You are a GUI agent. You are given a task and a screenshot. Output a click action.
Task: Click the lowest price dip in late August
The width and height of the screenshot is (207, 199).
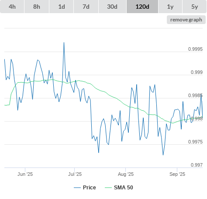(163, 155)
